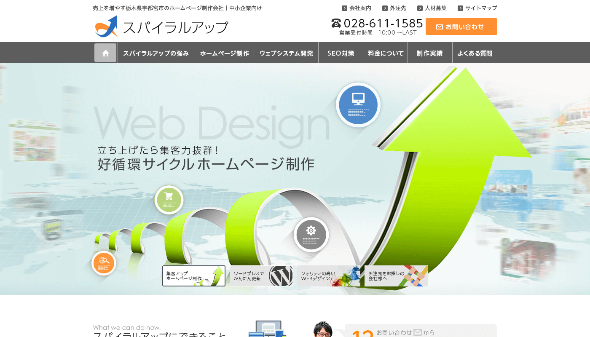The image size is (590, 337).
Task: Show the クォリティの高いWEBデザイン slide thumbnail
Action: click(329, 276)
